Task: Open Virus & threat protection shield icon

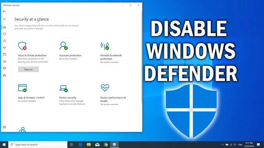Action: click(x=22, y=46)
